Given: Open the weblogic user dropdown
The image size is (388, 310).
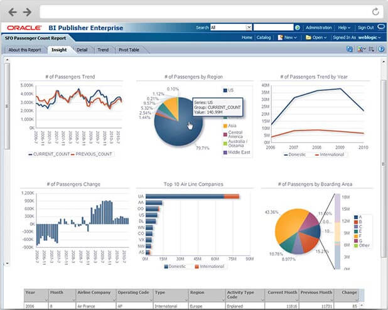Looking at the screenshot, I should (369, 38).
